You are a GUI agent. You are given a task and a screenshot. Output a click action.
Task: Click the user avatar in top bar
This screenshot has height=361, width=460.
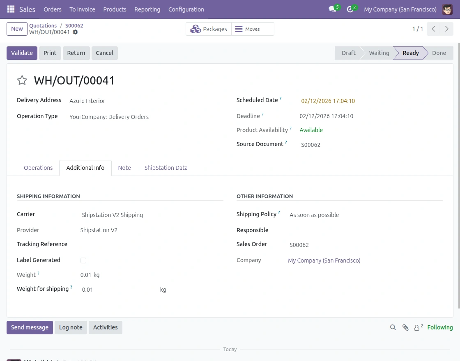tap(447, 9)
